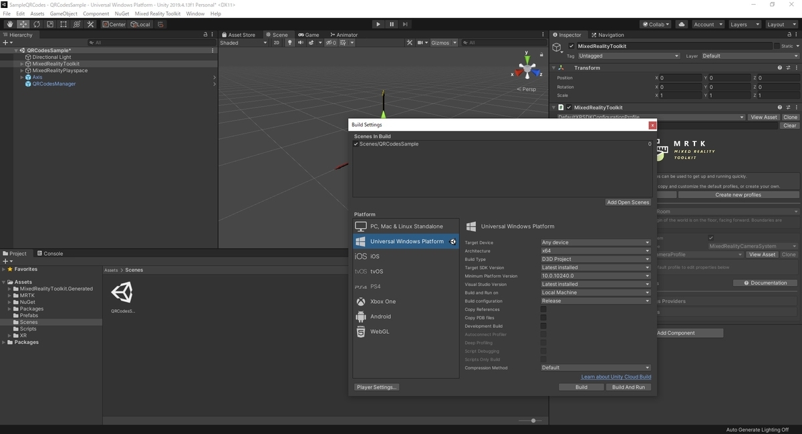This screenshot has width=802, height=434.
Task: Open Shaded draw mode dropdown
Action: [x=244, y=43]
